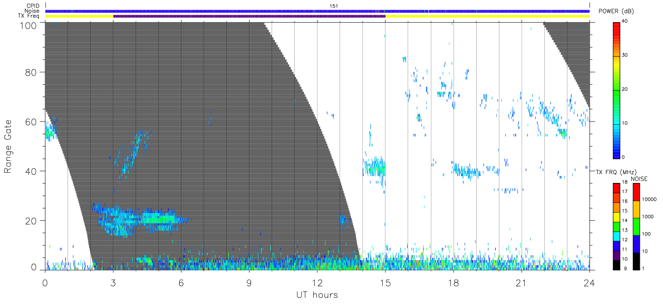Click the 'Range Gate' axis title
The image size is (663, 306).
8,147
